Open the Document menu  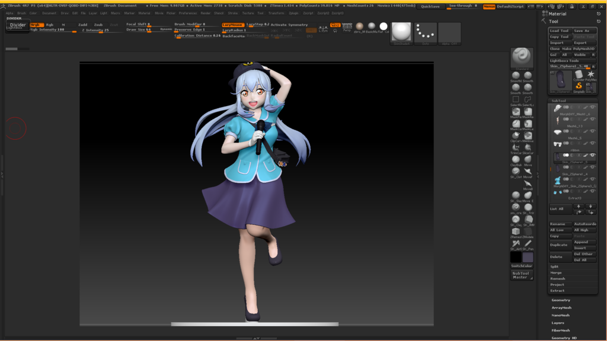coord(49,13)
